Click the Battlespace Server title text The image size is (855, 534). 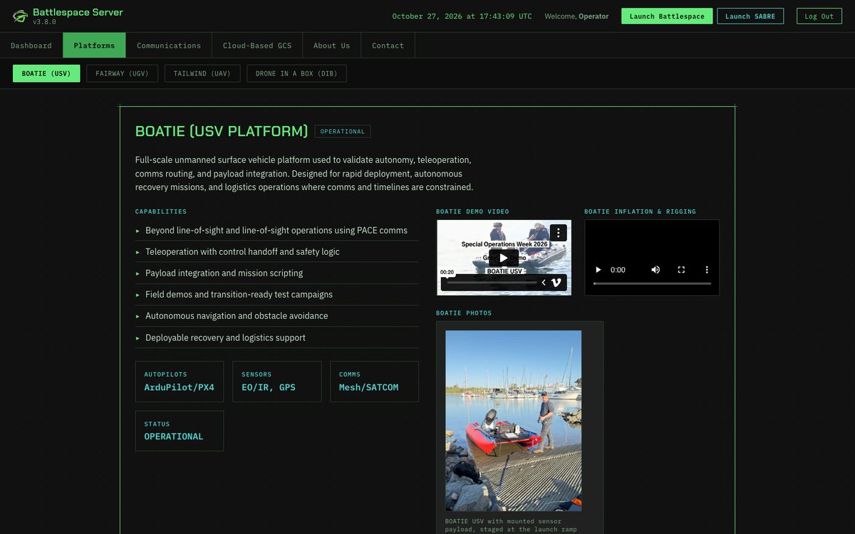78,12
